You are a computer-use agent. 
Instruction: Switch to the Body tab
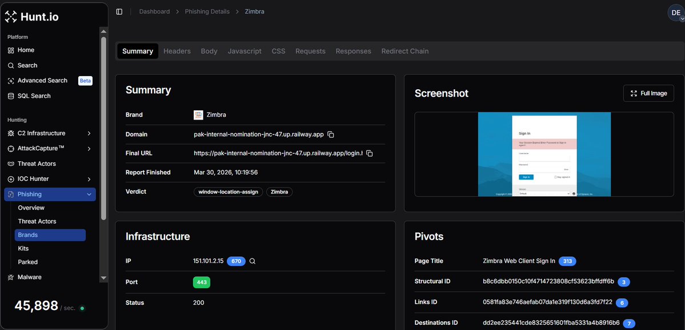pos(209,51)
